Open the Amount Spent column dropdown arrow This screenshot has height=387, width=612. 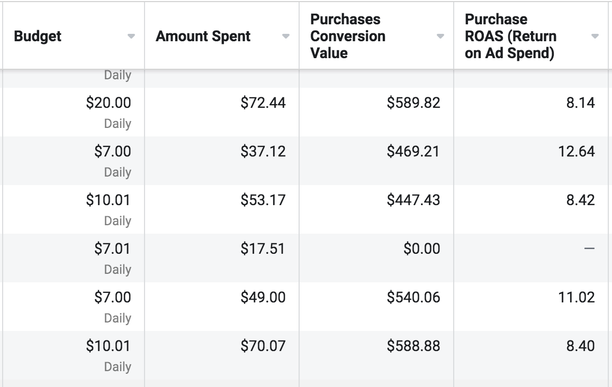(286, 36)
